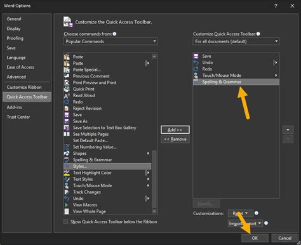Click the Save icon in the toolbar list
Image resolution: width=301 pixels, height=245 pixels.
(x=196, y=56)
